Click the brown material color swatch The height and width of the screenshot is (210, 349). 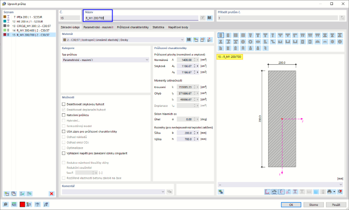coord(65,40)
